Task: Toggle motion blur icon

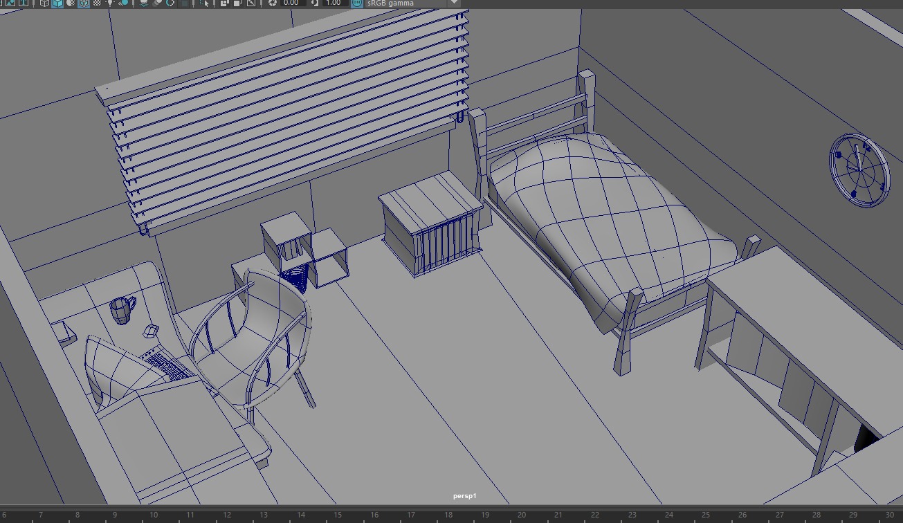Action: click(x=157, y=3)
